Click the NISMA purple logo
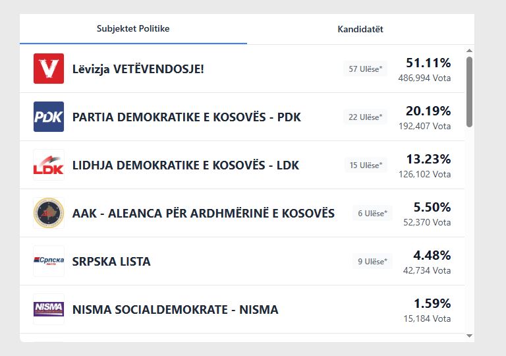The height and width of the screenshot is (356, 506). coord(49,309)
